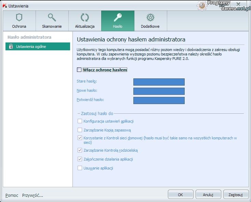
Task: Uncheck Zarządzanie Kontrolą rodzicielską
Action: click(80, 150)
